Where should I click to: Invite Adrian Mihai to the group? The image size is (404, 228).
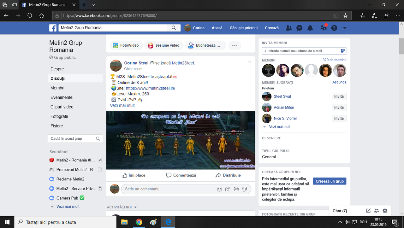[x=339, y=108]
